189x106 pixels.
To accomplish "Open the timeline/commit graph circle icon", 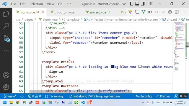I will pos(170,12).
